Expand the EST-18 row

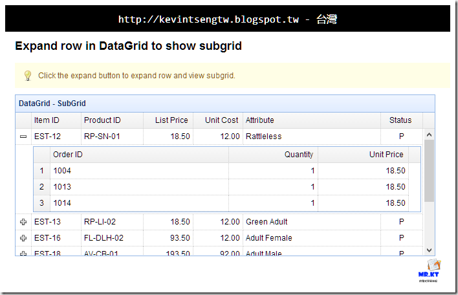(24, 253)
